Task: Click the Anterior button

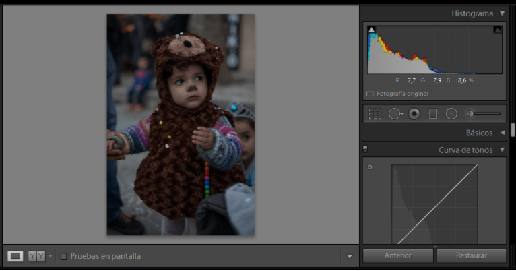Action: click(397, 256)
